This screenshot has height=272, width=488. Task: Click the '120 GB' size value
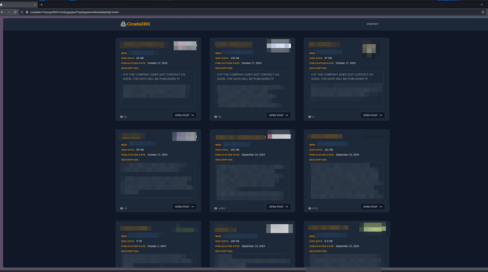(235, 58)
